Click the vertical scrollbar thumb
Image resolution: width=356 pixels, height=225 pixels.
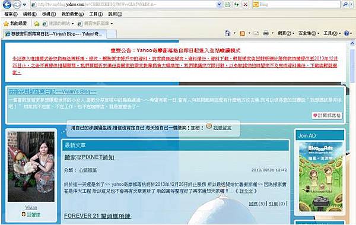[352, 66]
